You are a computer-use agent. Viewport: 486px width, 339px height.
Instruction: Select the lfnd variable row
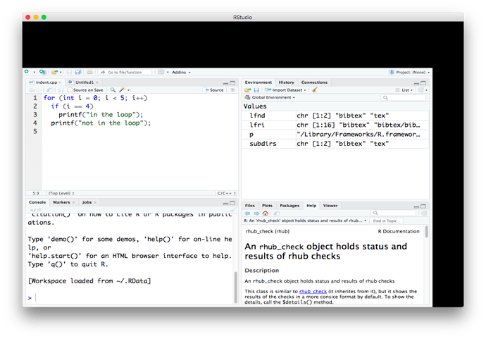[x=335, y=116]
